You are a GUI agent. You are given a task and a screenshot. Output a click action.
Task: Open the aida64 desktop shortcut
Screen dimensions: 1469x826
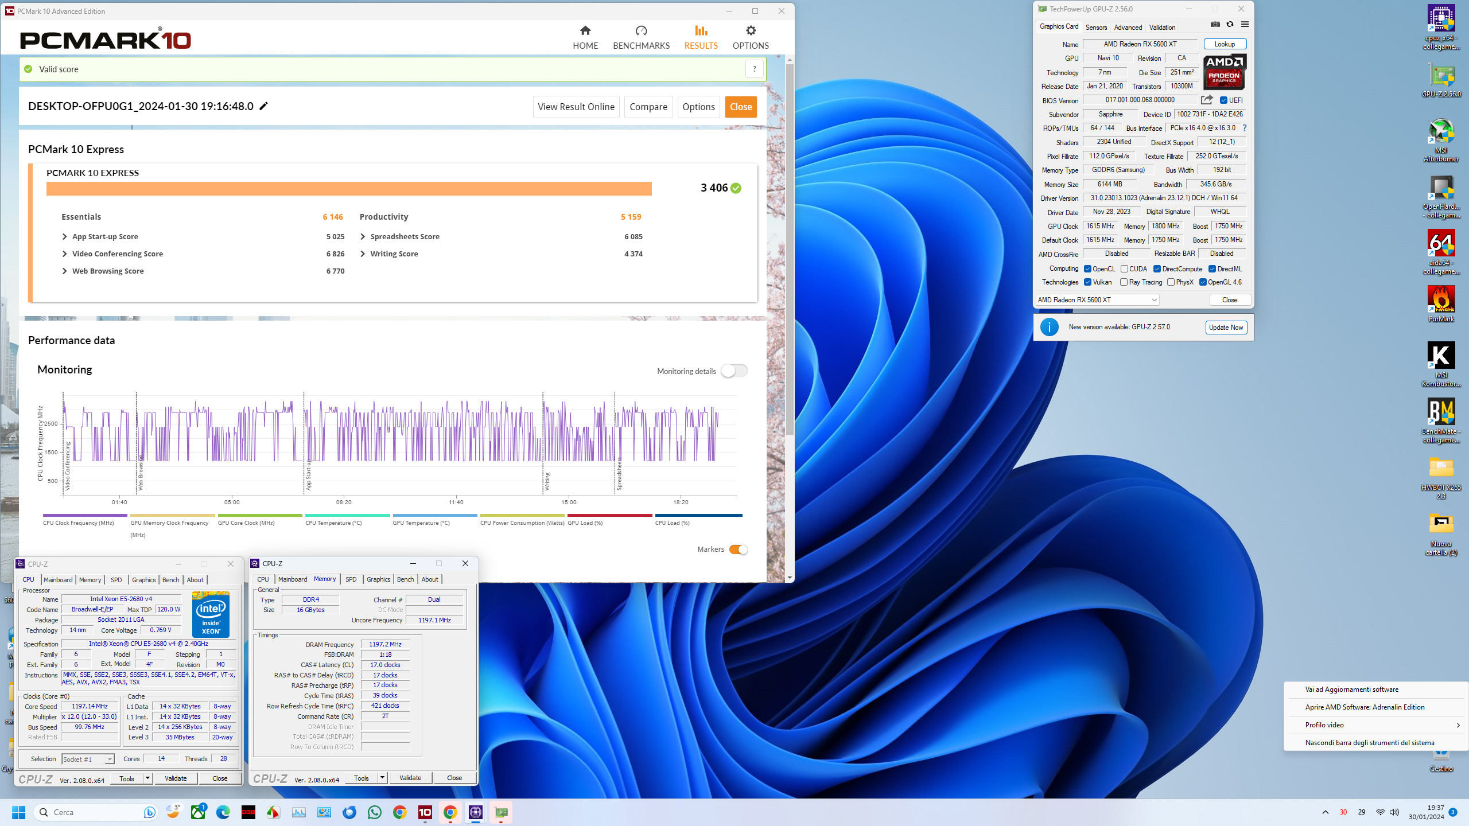pos(1441,252)
